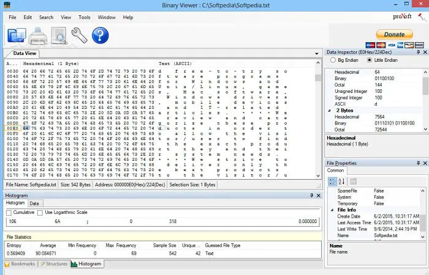Image resolution: width=429 pixels, height=275 pixels.
Task: Click the Temporary property row
Action: pyautogui.click(x=374, y=204)
